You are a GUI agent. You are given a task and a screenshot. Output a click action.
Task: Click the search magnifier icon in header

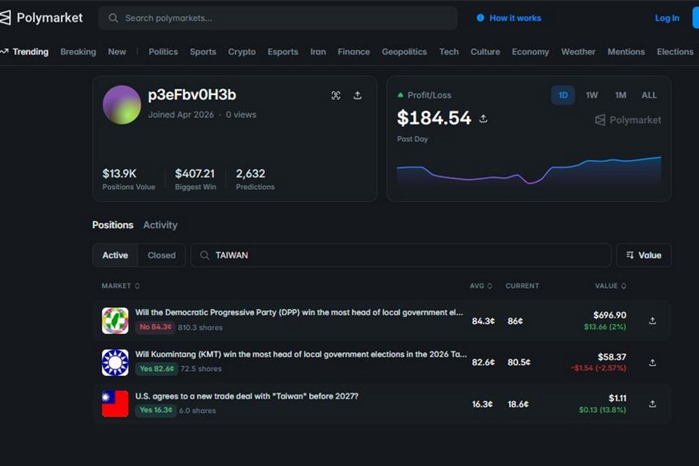(x=113, y=18)
